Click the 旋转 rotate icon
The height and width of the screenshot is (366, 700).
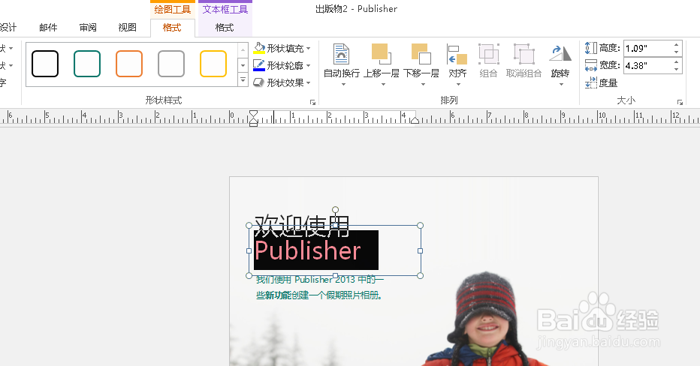point(560,53)
